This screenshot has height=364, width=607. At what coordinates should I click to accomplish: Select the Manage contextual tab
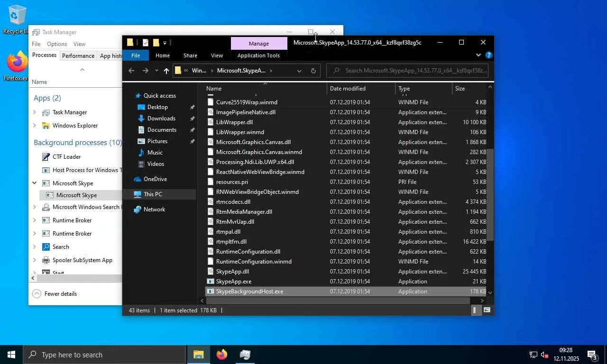click(259, 43)
